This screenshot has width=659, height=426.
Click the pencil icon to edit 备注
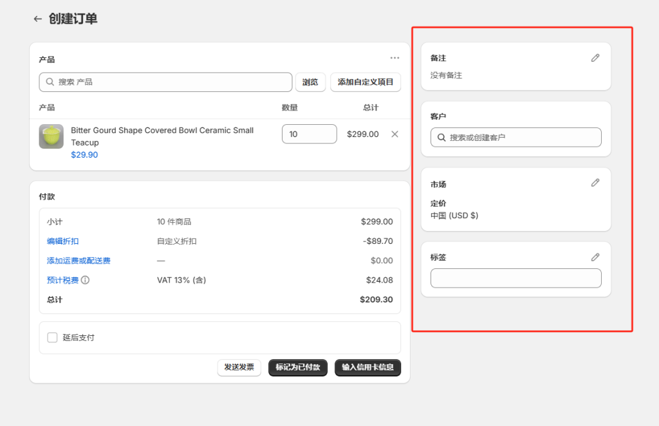point(595,58)
